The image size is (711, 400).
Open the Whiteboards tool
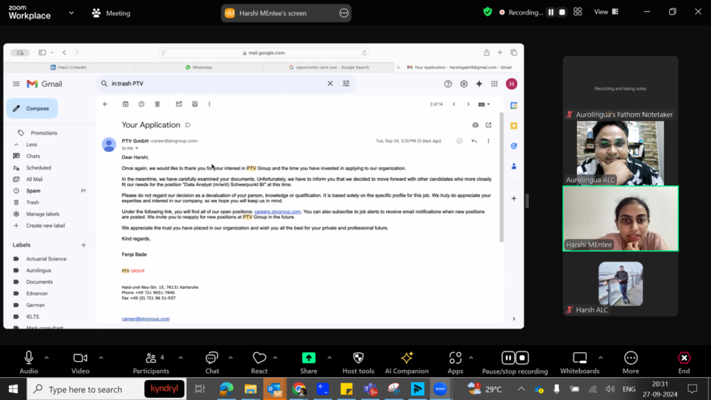point(579,358)
